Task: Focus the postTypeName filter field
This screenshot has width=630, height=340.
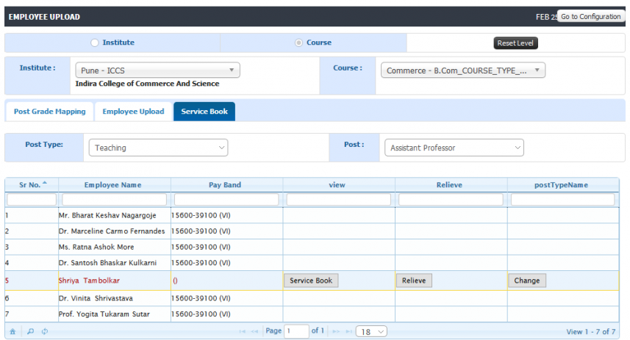Action: pos(563,200)
